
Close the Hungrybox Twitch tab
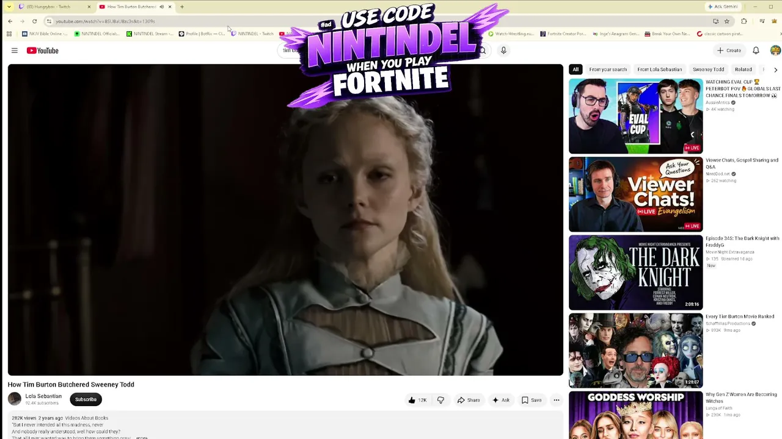(x=89, y=7)
